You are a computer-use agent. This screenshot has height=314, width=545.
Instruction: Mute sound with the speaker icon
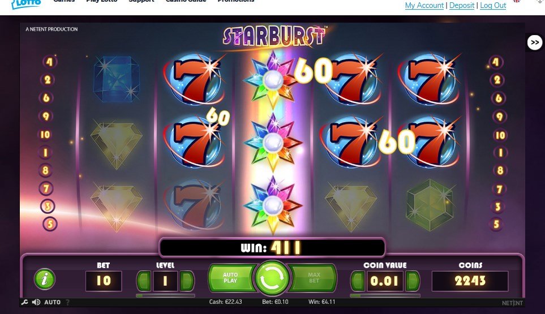pyautogui.click(x=36, y=302)
